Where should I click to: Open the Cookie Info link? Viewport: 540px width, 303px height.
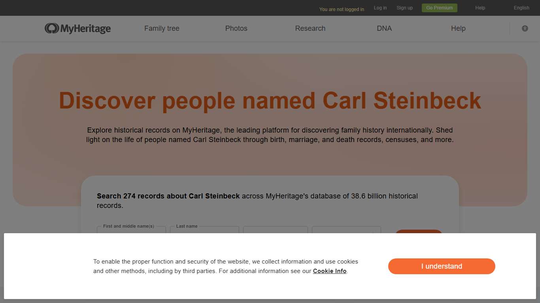[x=330, y=271]
